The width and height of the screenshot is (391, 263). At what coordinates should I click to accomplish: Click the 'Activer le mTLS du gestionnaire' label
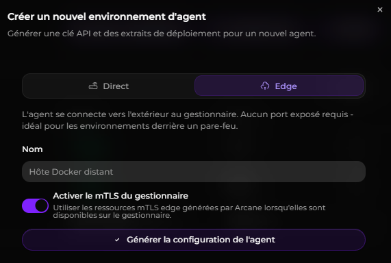[x=121, y=196]
